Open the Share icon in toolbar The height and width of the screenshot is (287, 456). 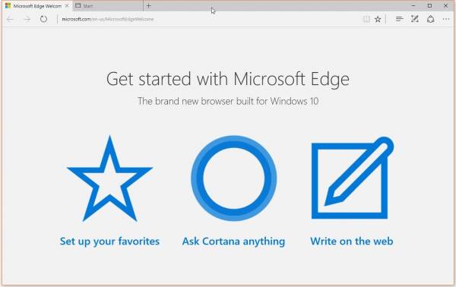[x=431, y=19]
